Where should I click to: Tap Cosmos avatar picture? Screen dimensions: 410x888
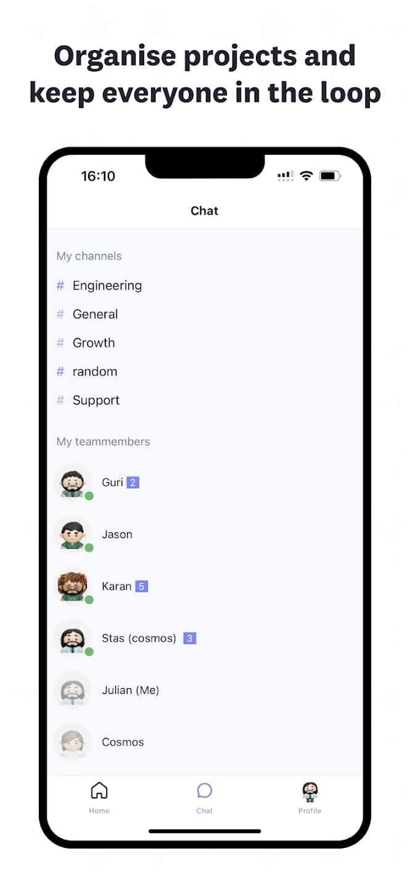tap(73, 742)
